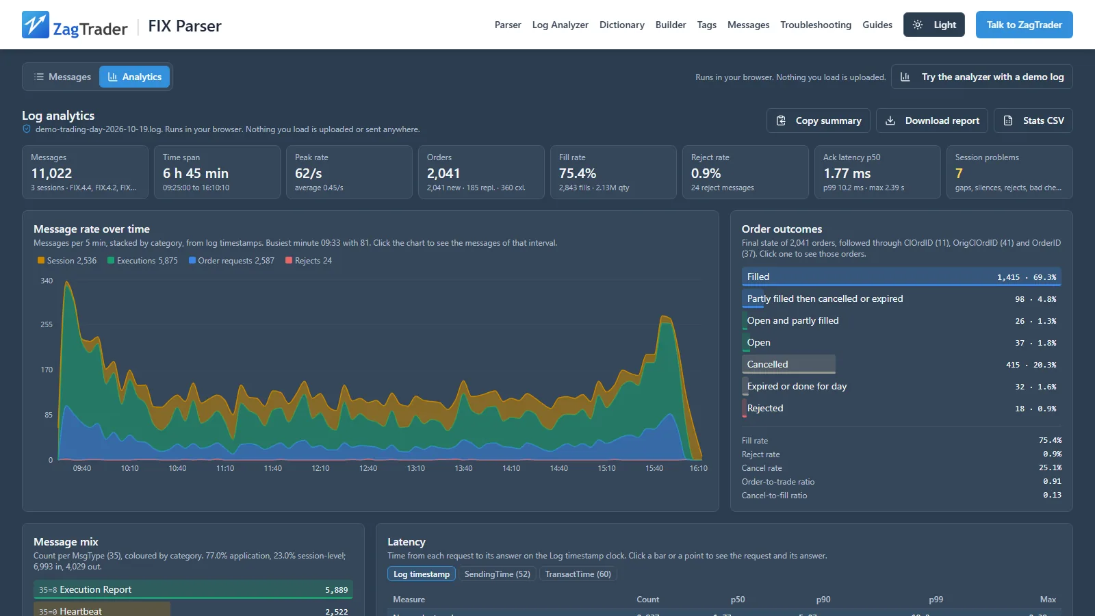
Task: Click the list icon on the Messages tab
Action: pyautogui.click(x=39, y=77)
